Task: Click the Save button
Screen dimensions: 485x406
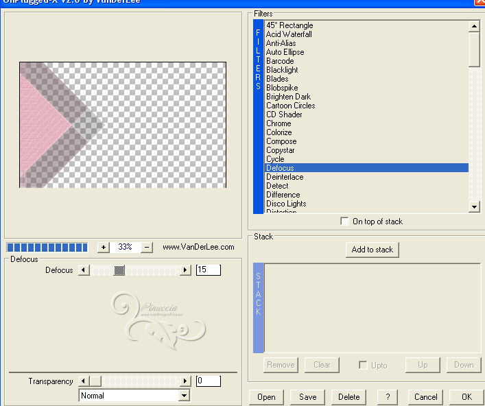Action: pos(307,396)
